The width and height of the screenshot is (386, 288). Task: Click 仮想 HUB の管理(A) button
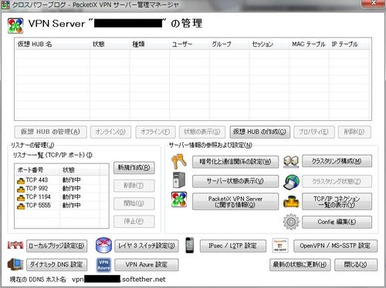tap(50, 132)
